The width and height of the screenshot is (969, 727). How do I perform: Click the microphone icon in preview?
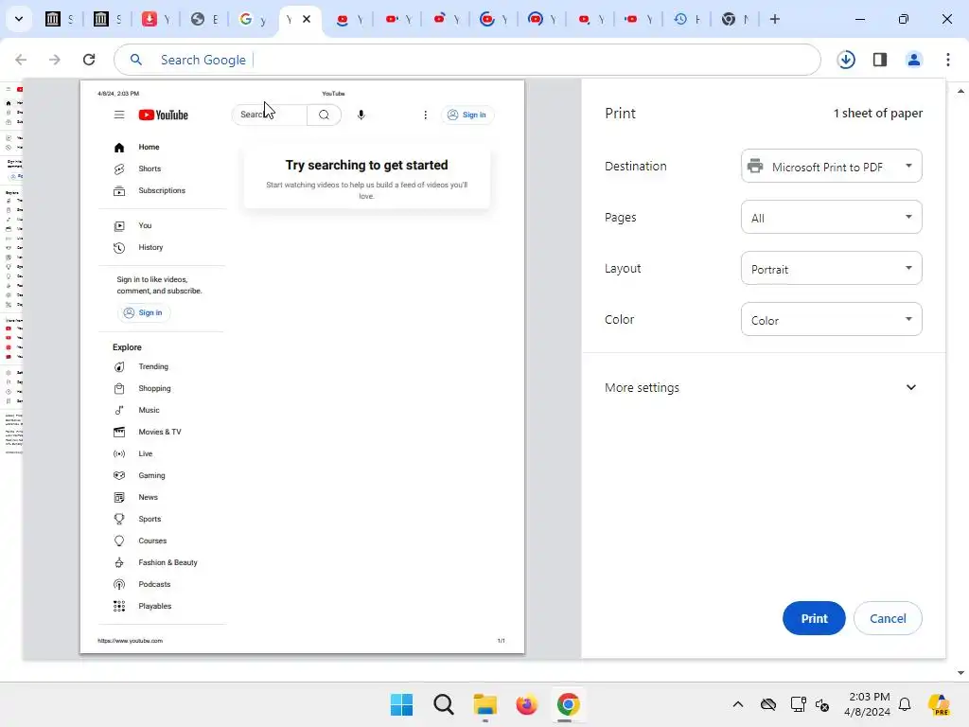pos(361,115)
